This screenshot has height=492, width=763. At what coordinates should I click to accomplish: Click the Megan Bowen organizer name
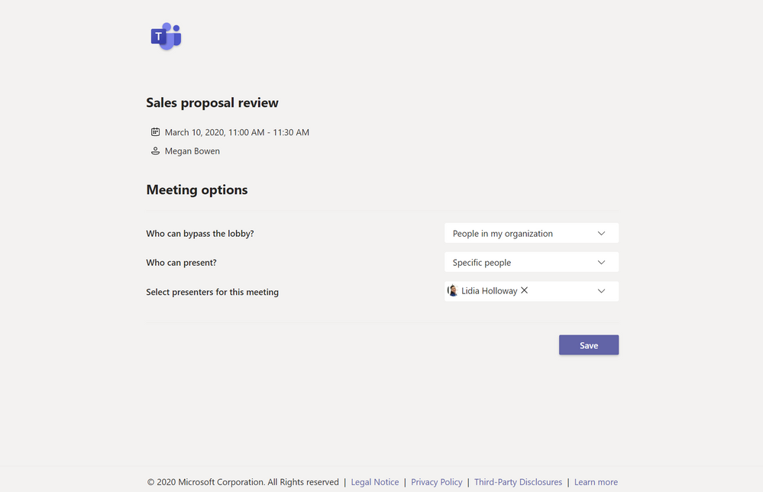(192, 151)
